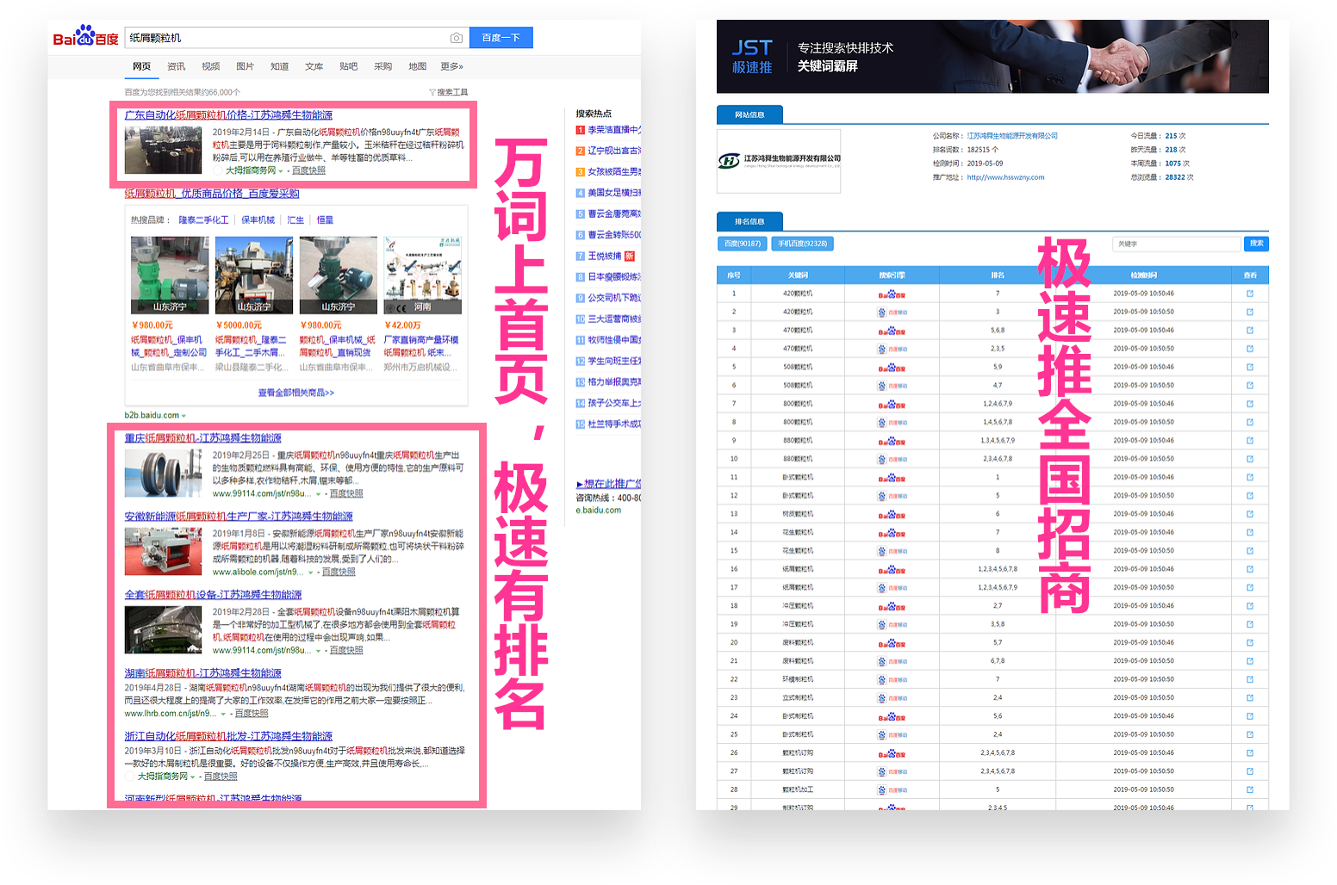Open the view icon for ranking row 16
This screenshot has height=885, width=1337.
(1250, 569)
